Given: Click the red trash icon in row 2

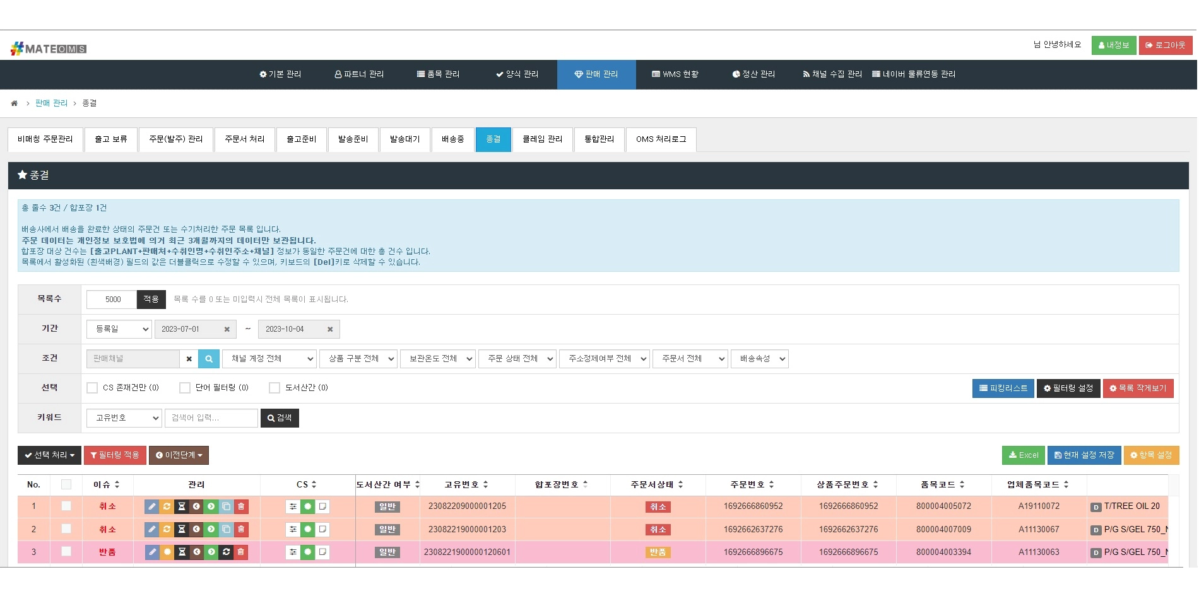Looking at the screenshot, I should click(241, 529).
